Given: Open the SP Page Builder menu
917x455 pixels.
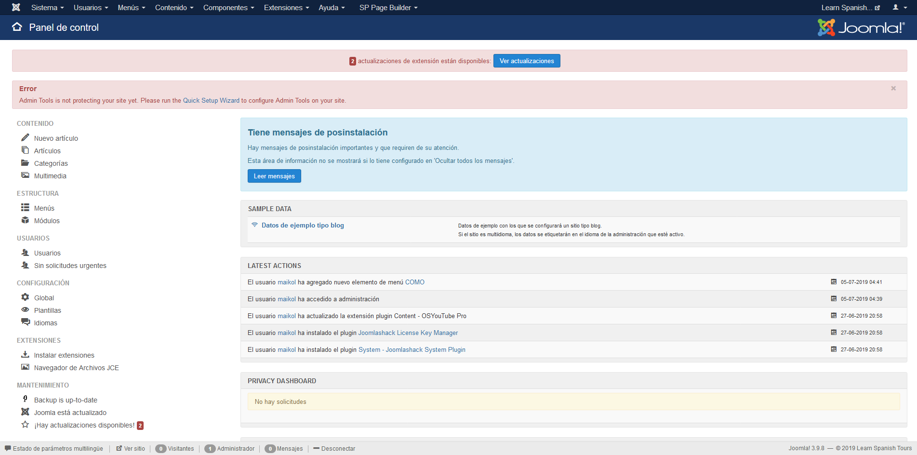Looking at the screenshot, I should coord(388,8).
